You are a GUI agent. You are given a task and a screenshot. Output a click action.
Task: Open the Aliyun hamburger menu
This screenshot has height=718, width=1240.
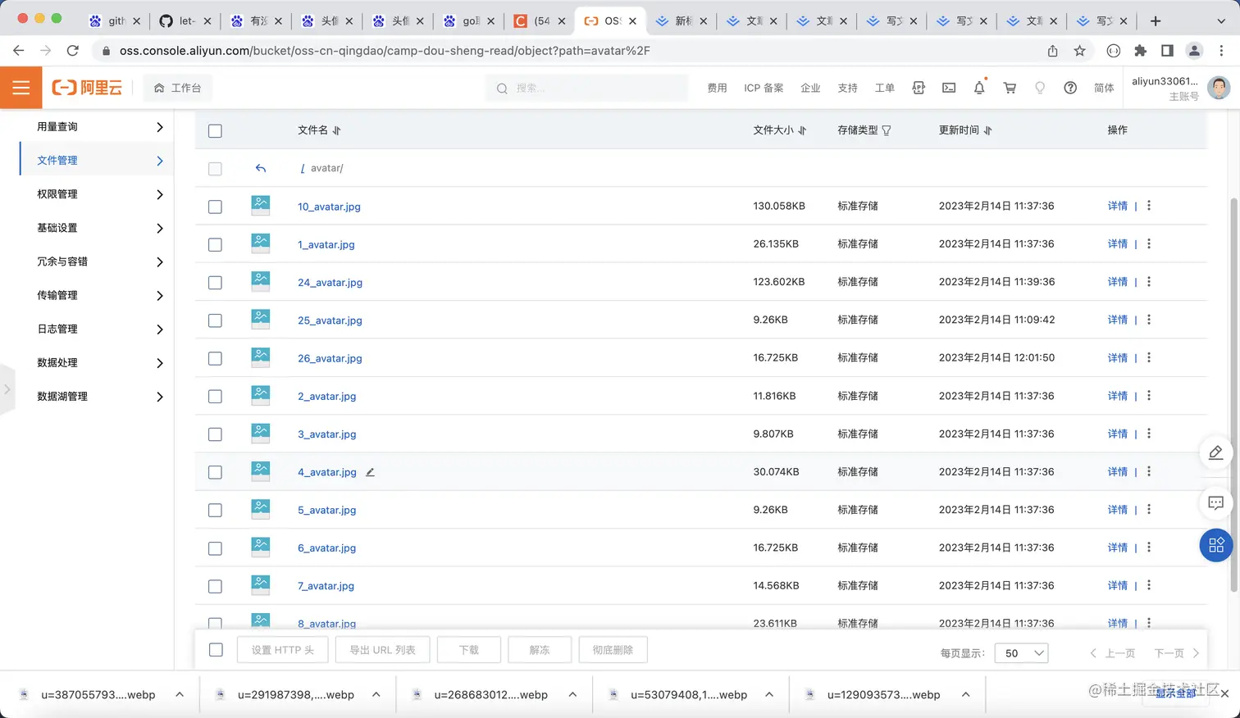pyautogui.click(x=21, y=88)
